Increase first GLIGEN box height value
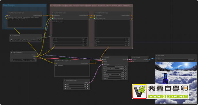This screenshot has height=105, width=198. coord(86,41)
